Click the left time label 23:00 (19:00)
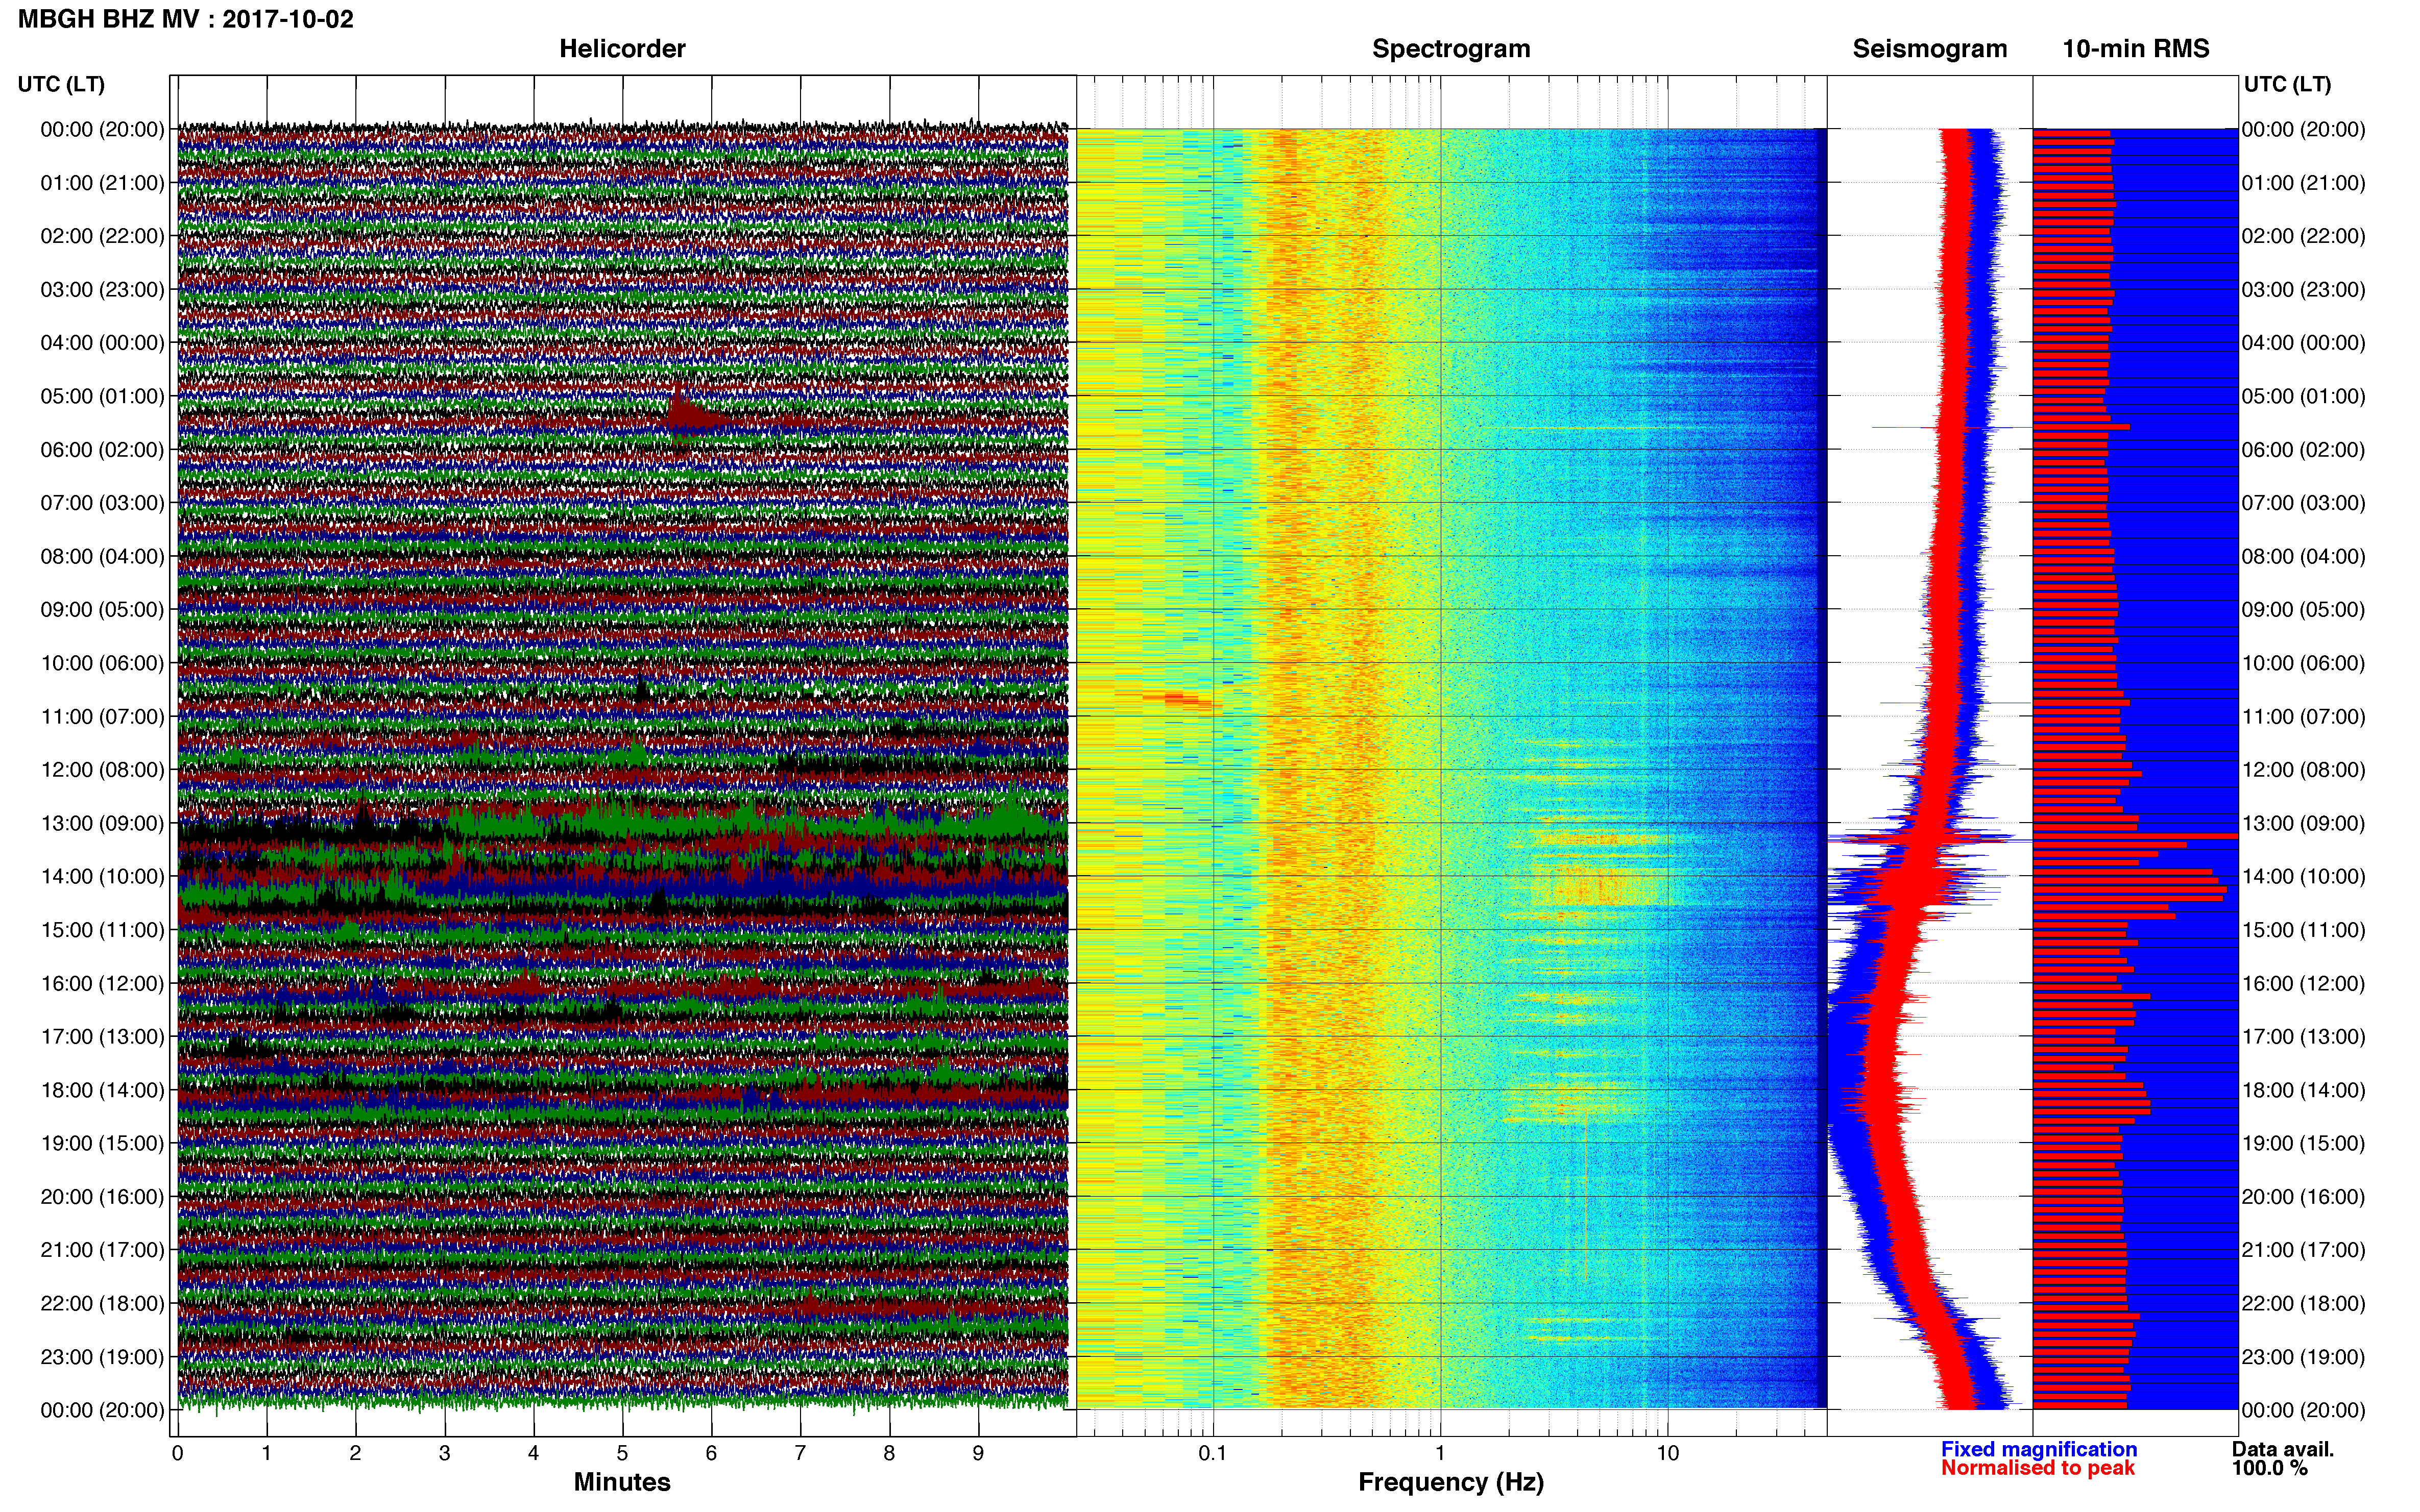 (x=102, y=1357)
